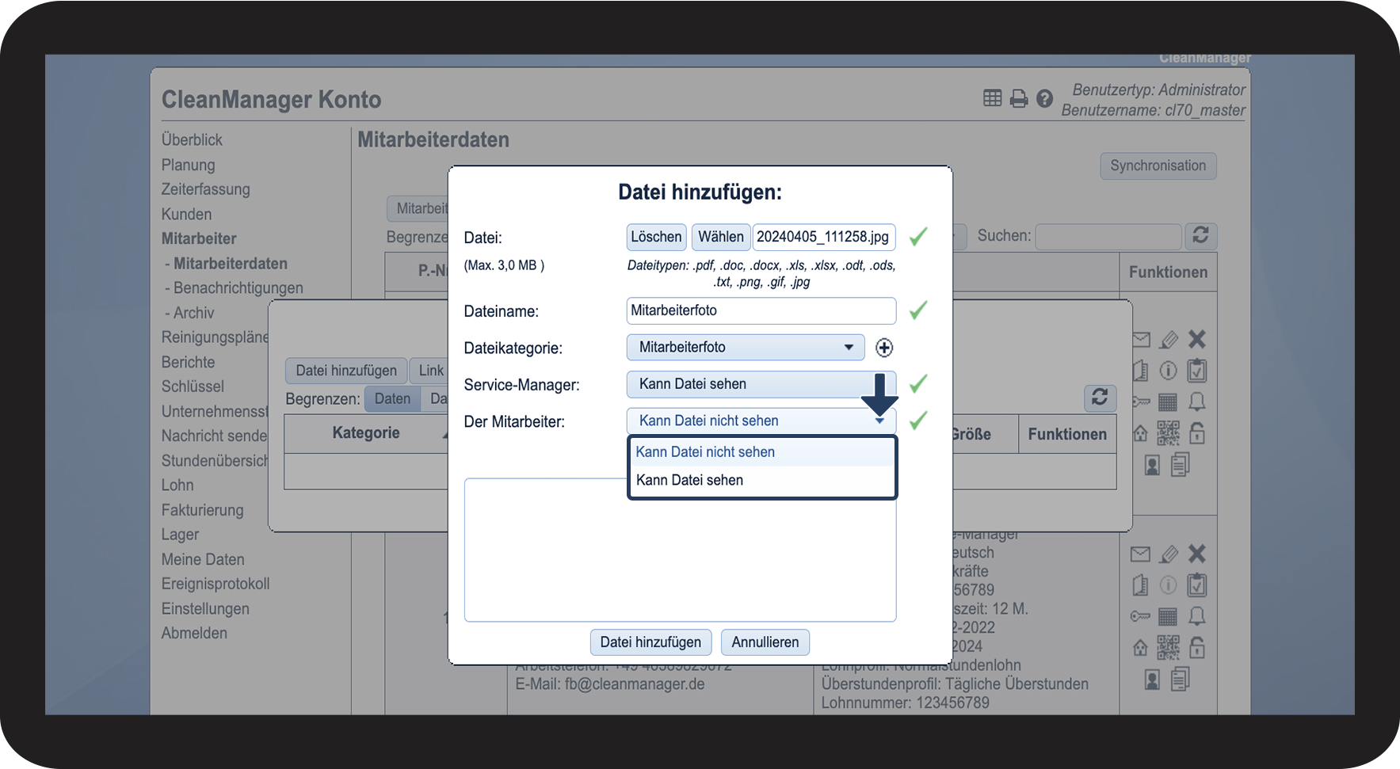Click clipboard checkmark icon in first employee row
This screenshot has width=1400, height=769.
[x=1197, y=371]
